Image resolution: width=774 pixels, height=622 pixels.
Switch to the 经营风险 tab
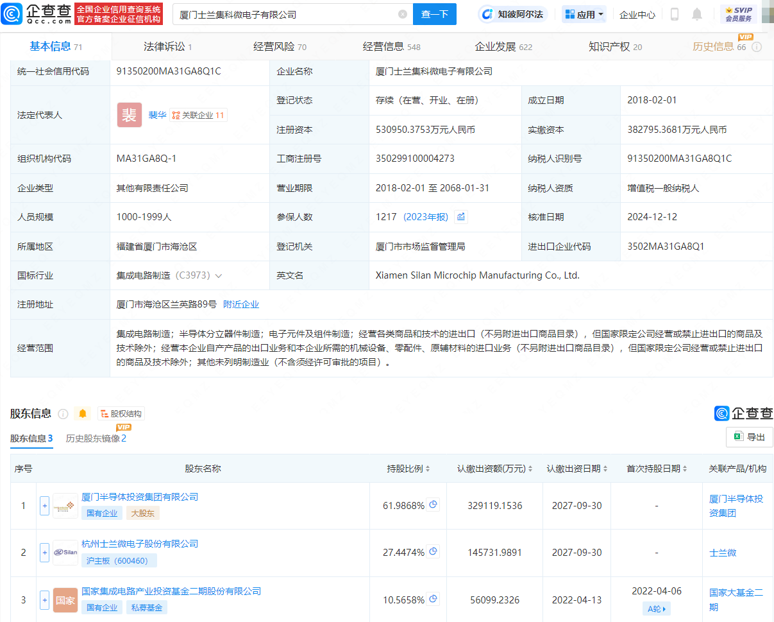(280, 46)
